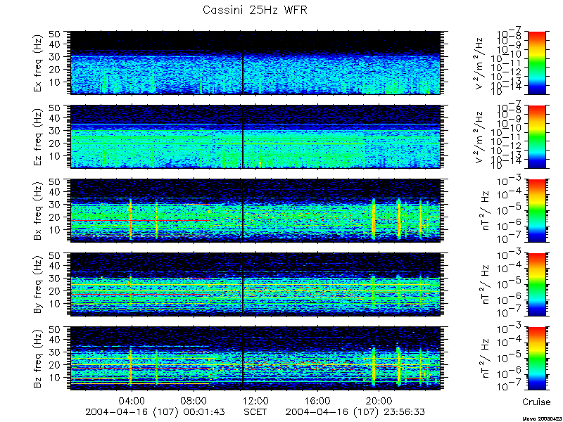This screenshot has width=563, height=422.
Task: Click the 10^-7 label on Bz colorbar
Action: (x=510, y=386)
